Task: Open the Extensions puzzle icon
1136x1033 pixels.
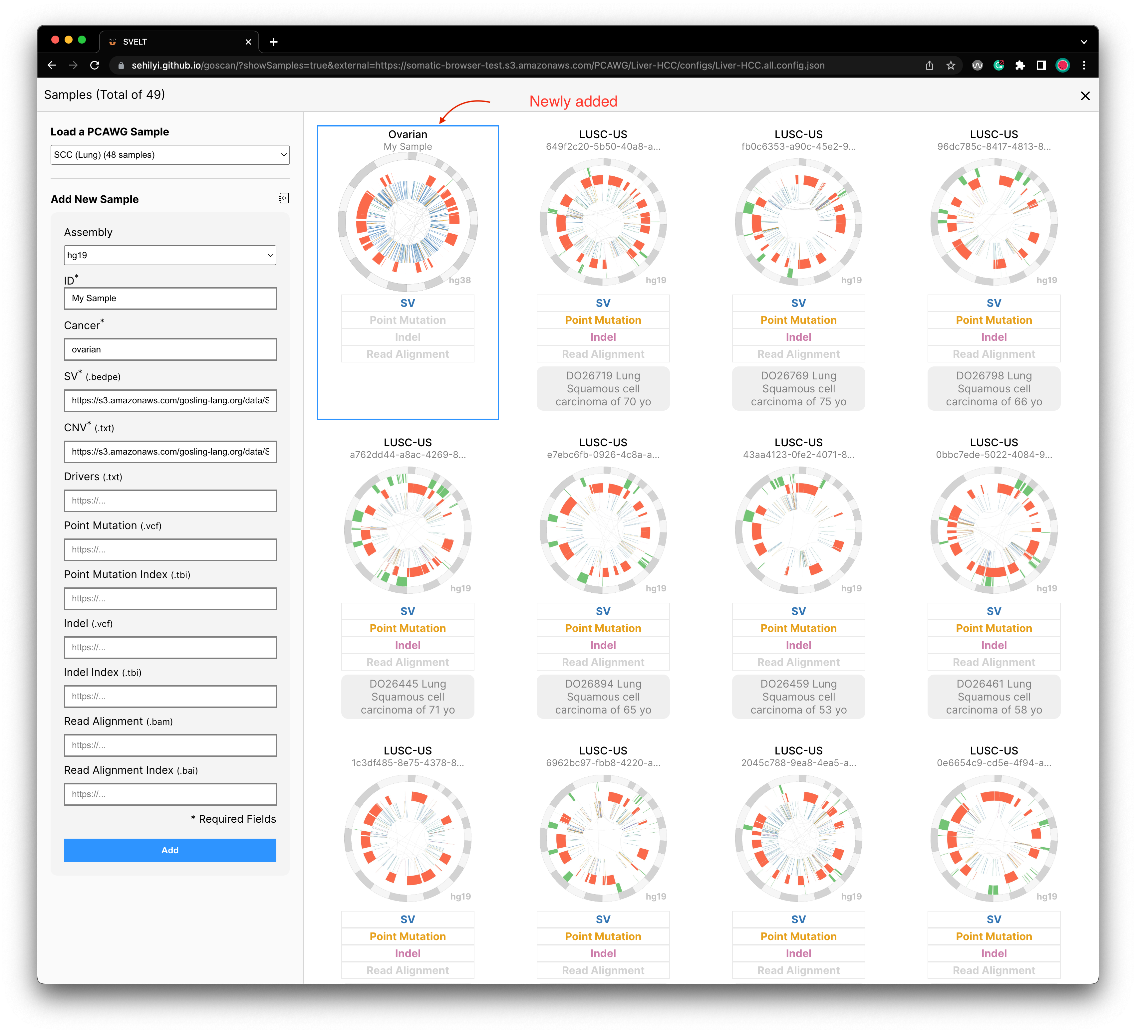Action: 1020,65
